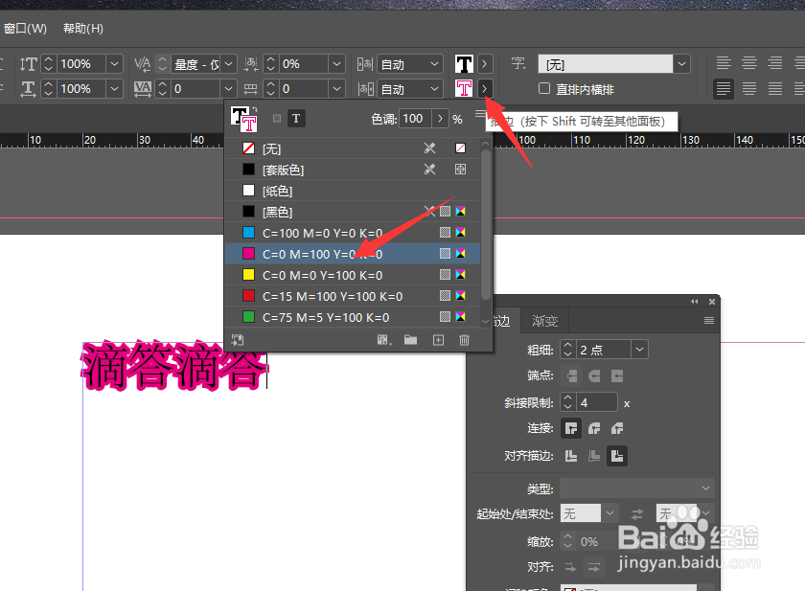Close the stroke panel

click(x=712, y=302)
